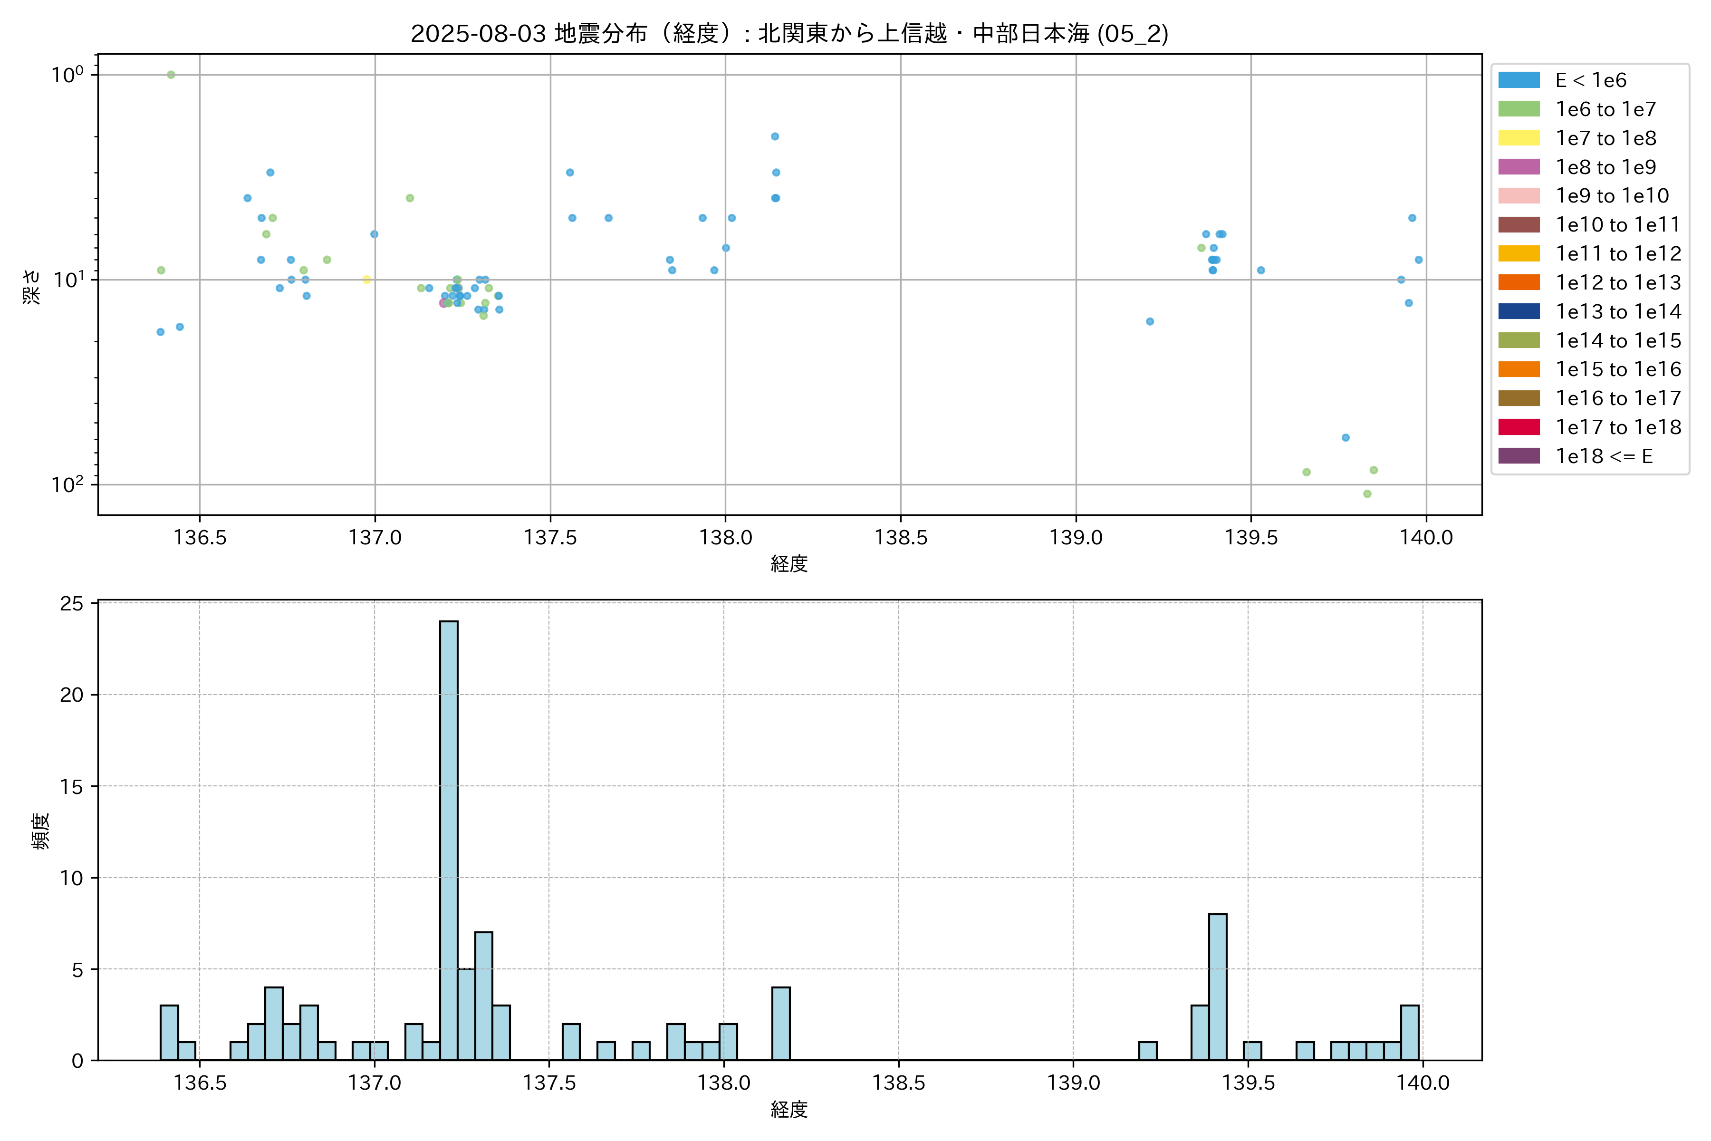Screen dimensions: 1711x1141
Task: Click the purple '1e8 to 1e9' legend swatch
Action: coord(1518,167)
